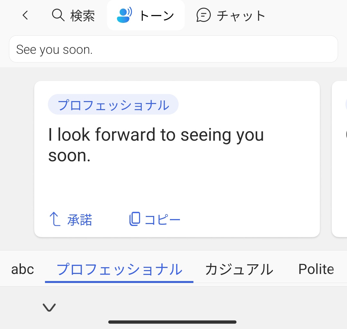This screenshot has height=329, width=347.
Task: Tap the プロフェッショナル badge on the card
Action: pyautogui.click(x=113, y=105)
